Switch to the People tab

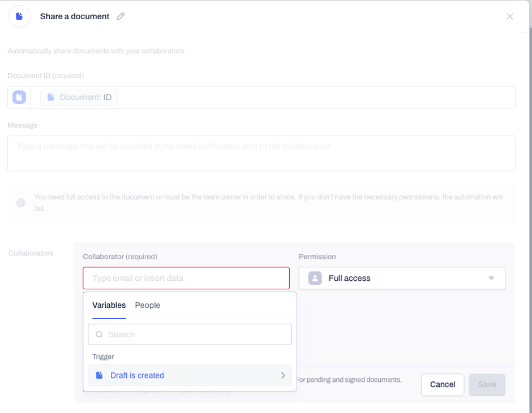click(148, 305)
